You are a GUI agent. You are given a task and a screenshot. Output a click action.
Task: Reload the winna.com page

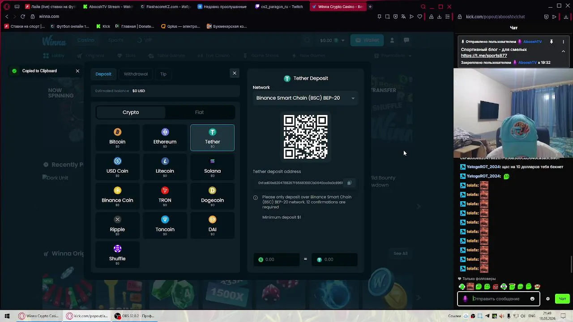tap(23, 17)
